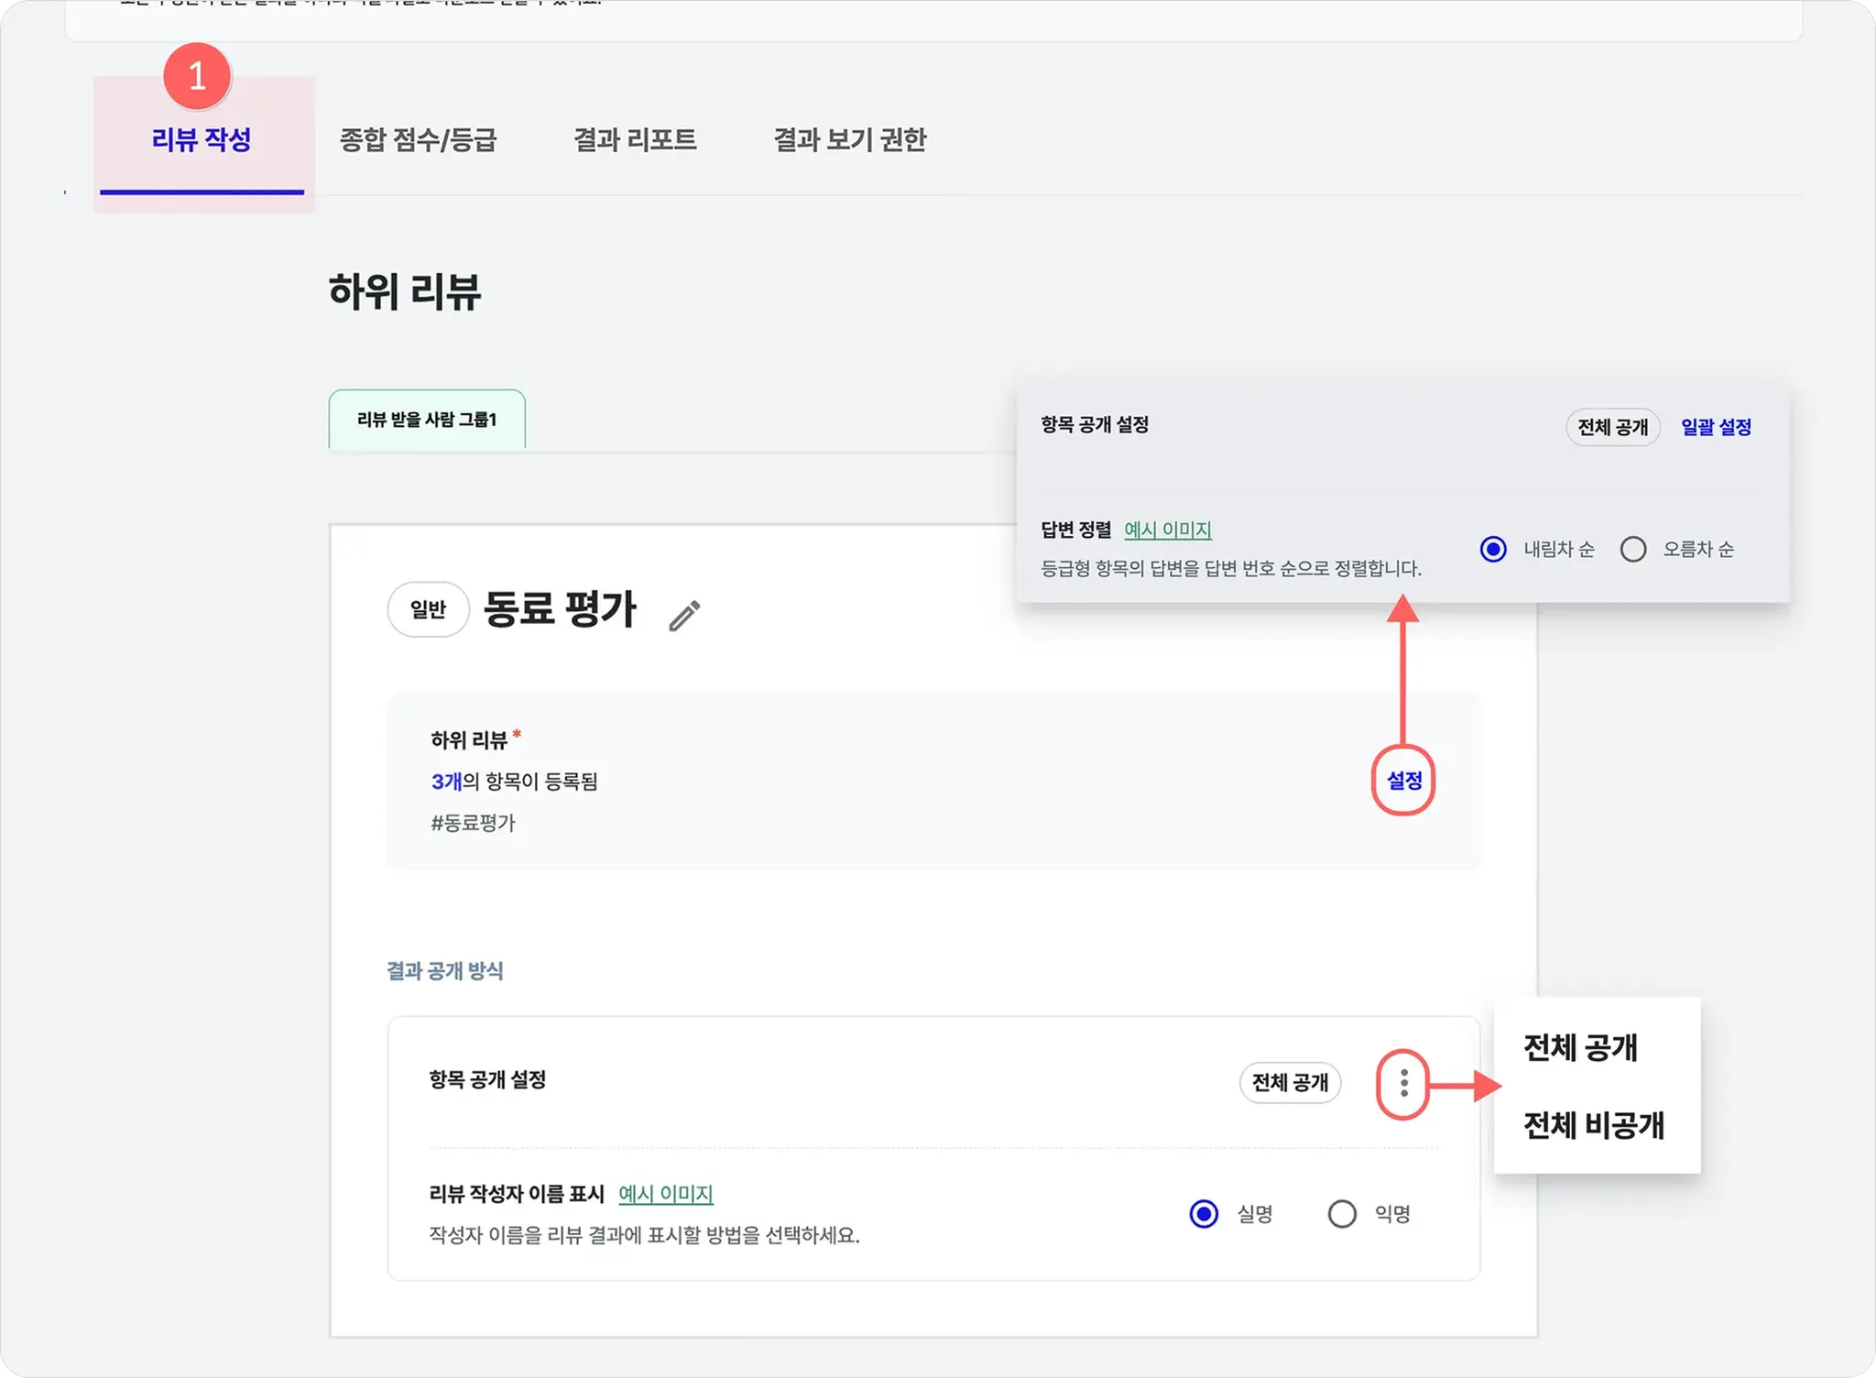Viewport: 1876px width, 1378px height.
Task: Go to the 결과 보기 권한 tab
Action: coord(850,140)
